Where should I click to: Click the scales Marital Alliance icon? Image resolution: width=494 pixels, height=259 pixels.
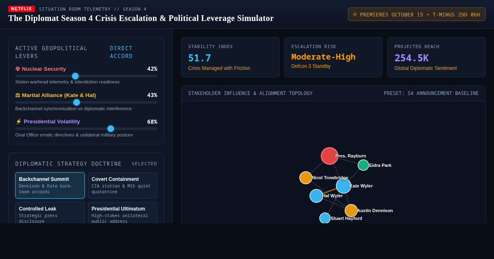pyautogui.click(x=18, y=95)
